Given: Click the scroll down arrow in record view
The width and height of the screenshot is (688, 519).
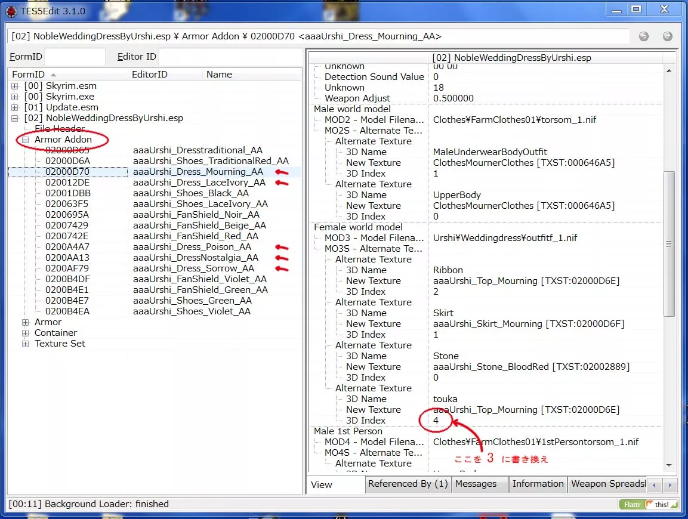Looking at the screenshot, I should click(669, 465).
